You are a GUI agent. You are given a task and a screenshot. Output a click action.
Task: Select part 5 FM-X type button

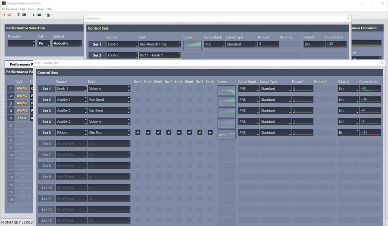click(22, 118)
